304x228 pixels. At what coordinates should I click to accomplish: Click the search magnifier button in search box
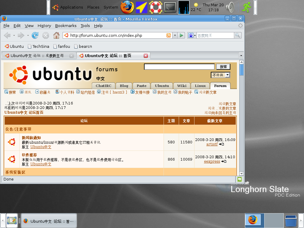(x=238, y=35)
